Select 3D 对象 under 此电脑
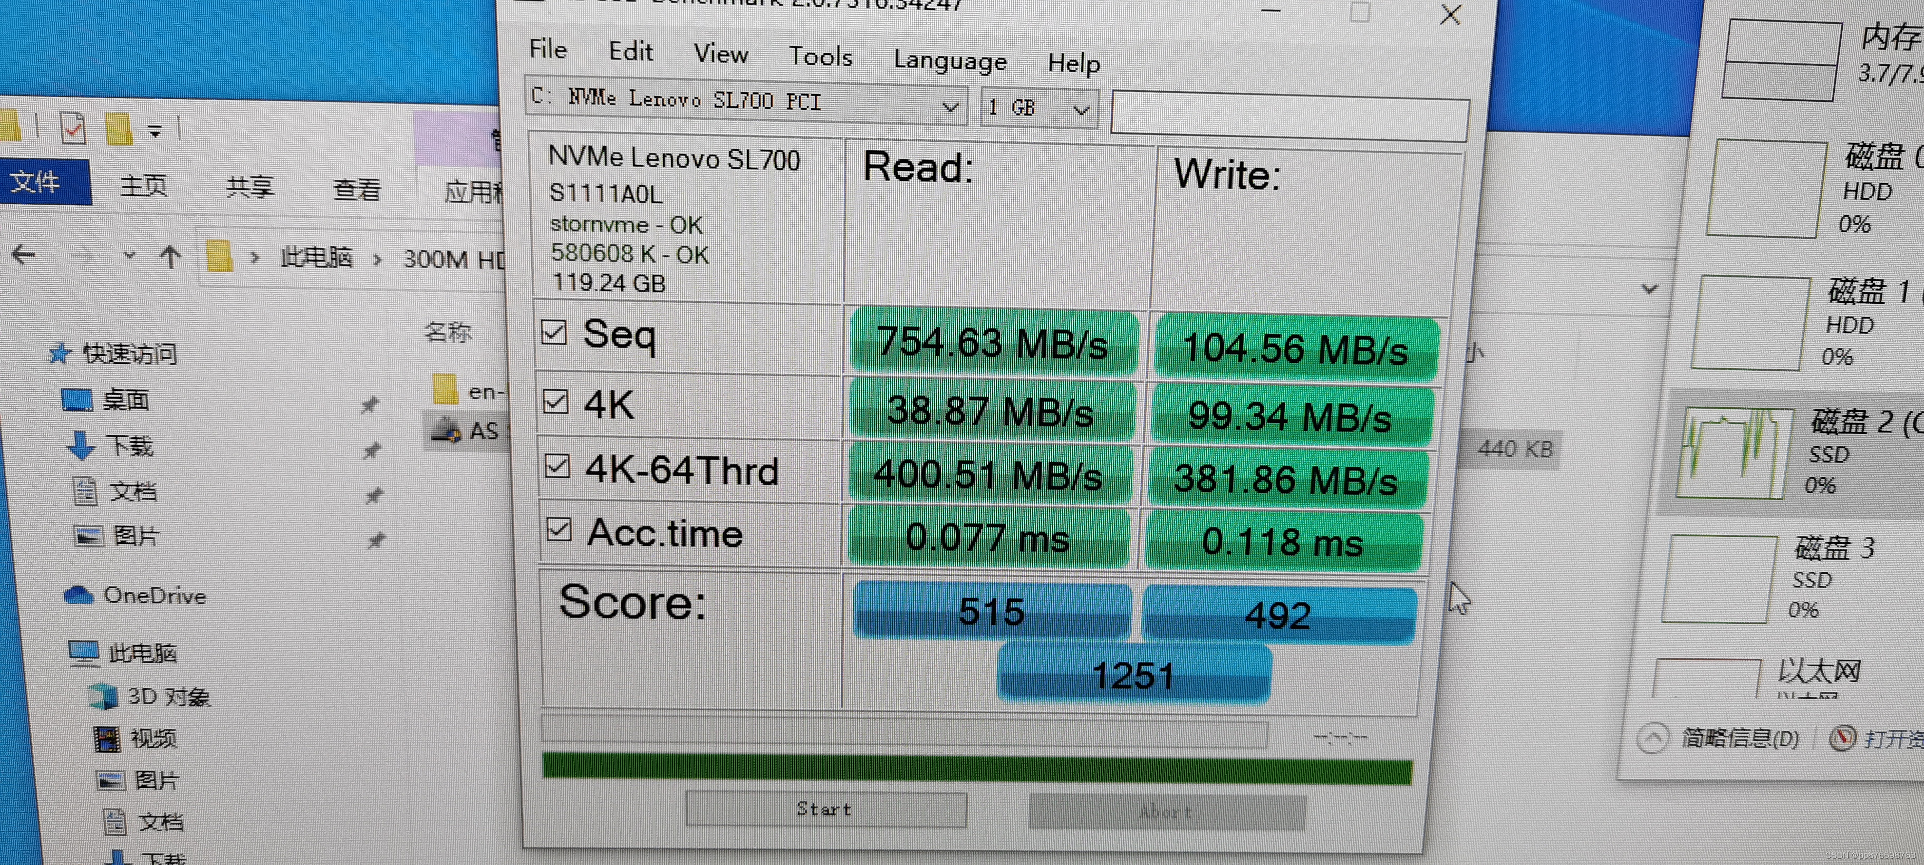 [x=169, y=696]
